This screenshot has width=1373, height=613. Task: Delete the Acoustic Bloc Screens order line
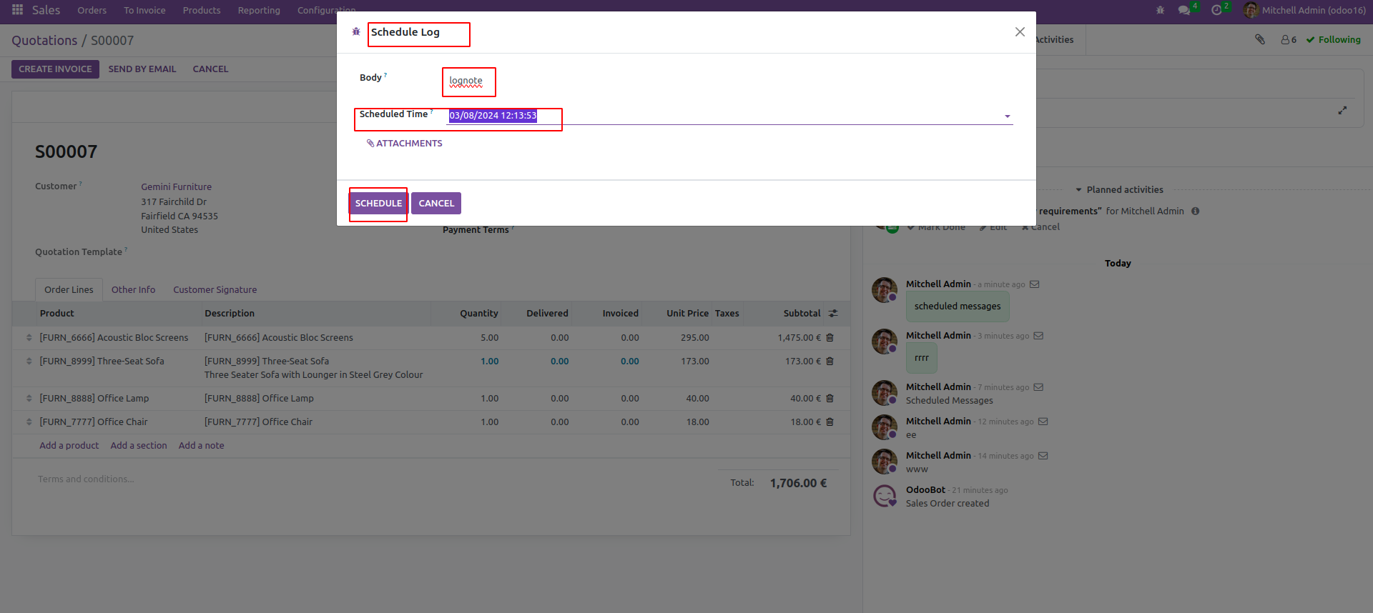click(x=830, y=338)
